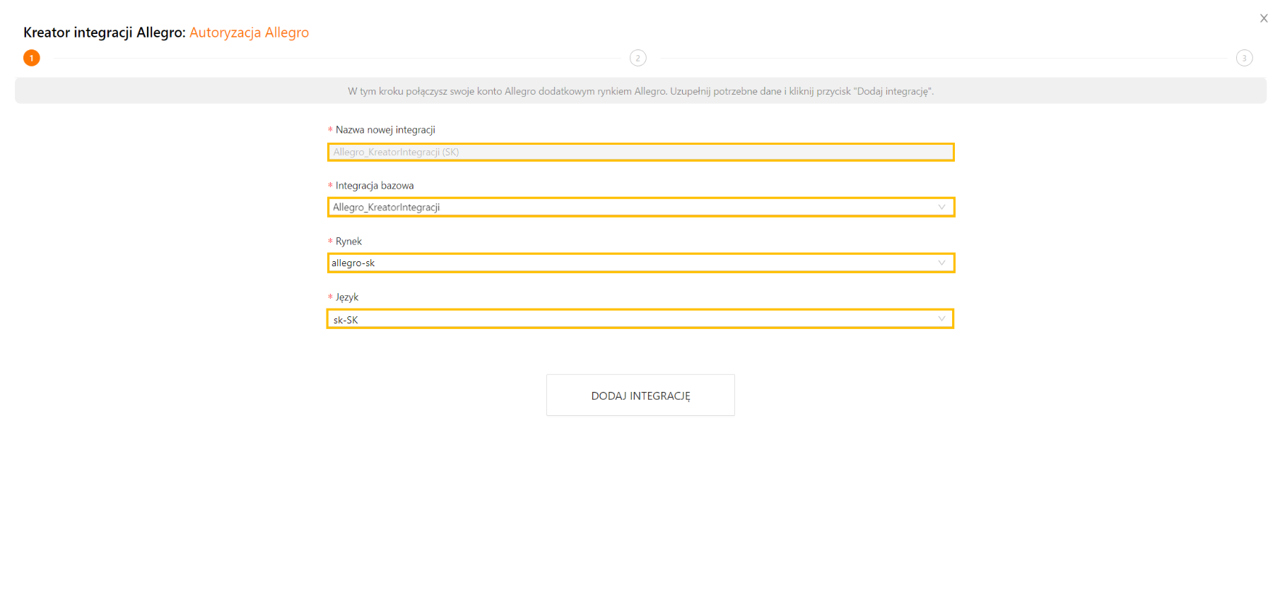The height and width of the screenshot is (608, 1280).
Task: Click the Język field label
Action: pos(346,297)
